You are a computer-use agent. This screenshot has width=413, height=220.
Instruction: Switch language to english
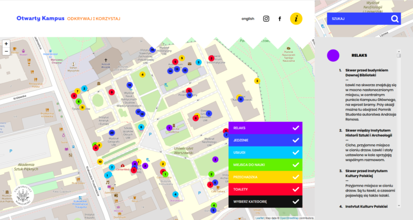pyautogui.click(x=248, y=19)
